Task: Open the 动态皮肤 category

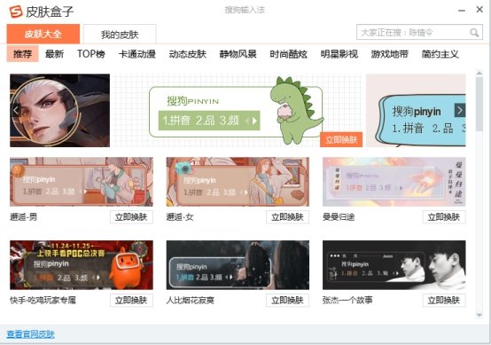Action: click(188, 54)
